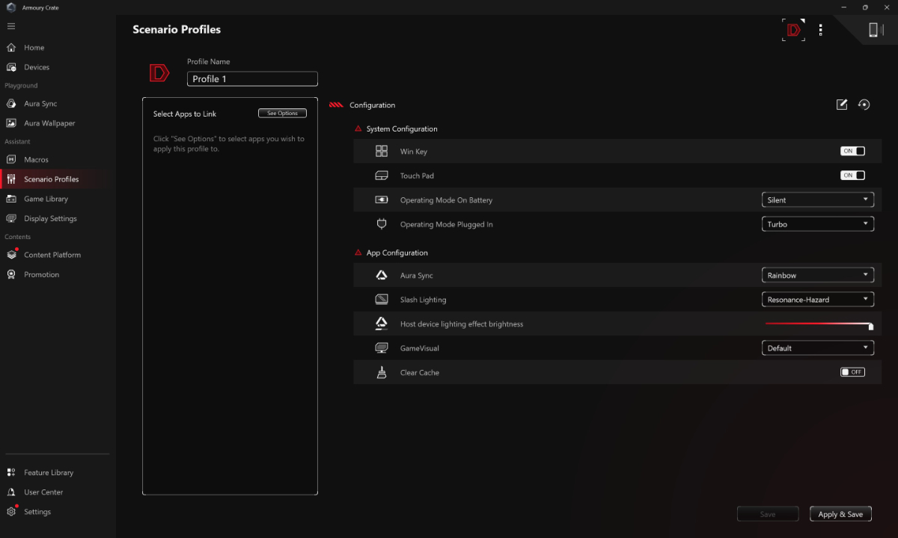Viewport: 898px width, 538px height.
Task: Click the reset configuration icon
Action: [864, 105]
